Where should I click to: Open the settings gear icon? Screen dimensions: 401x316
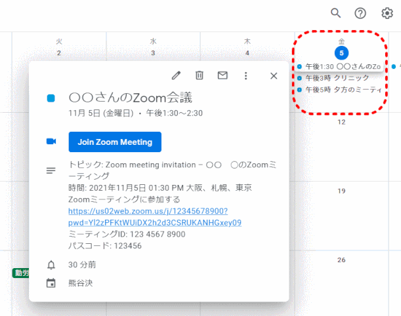[387, 13]
